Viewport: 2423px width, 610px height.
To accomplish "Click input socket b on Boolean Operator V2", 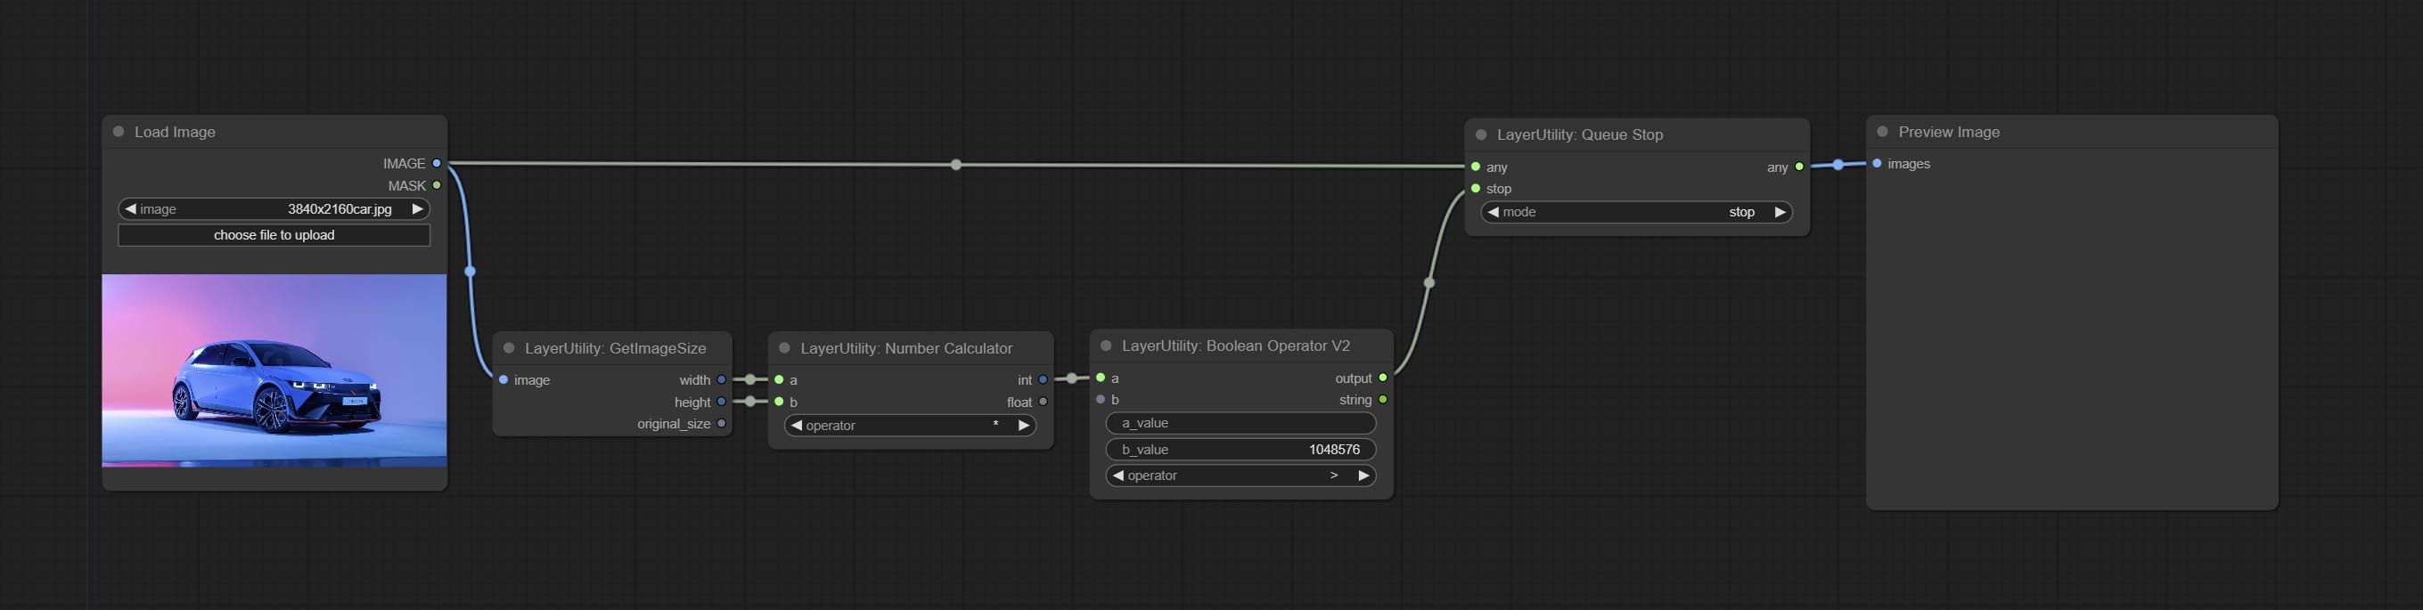I will tap(1101, 400).
